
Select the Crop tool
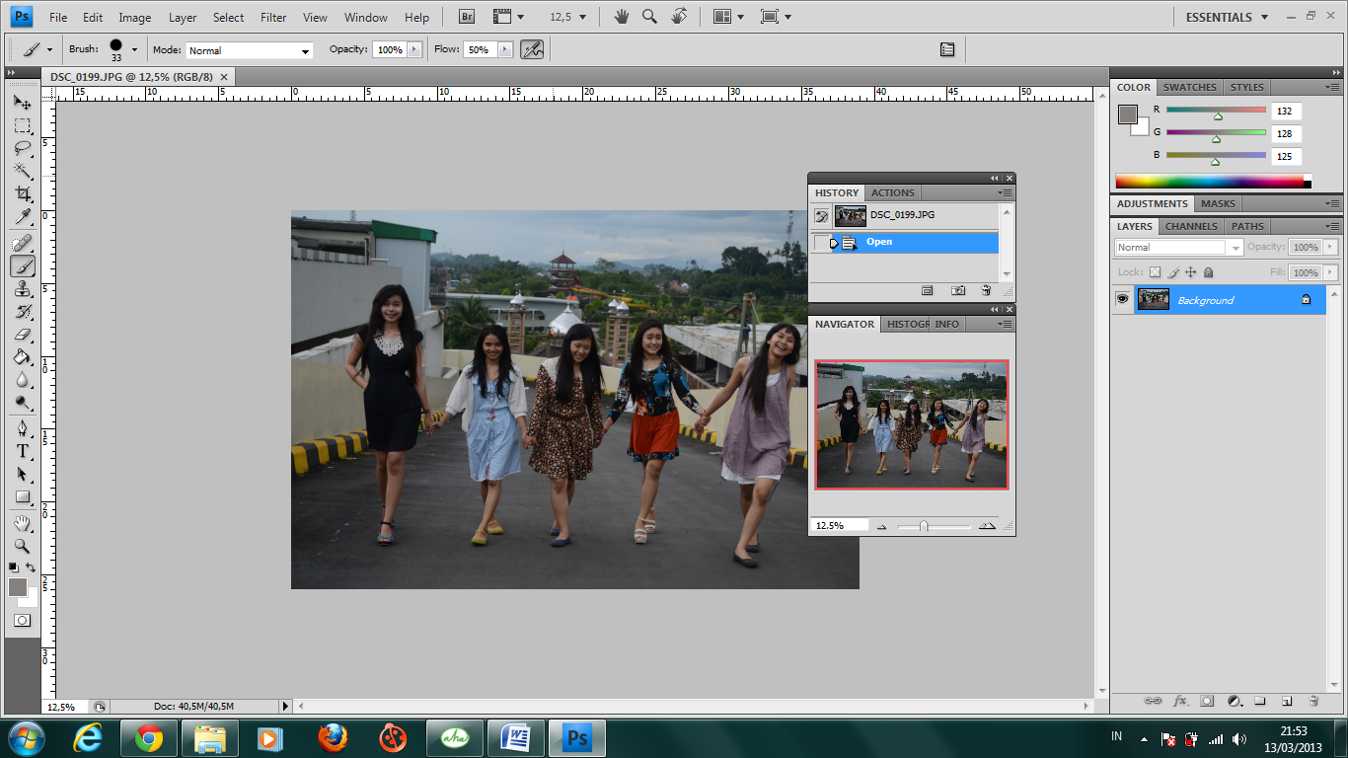click(22, 193)
